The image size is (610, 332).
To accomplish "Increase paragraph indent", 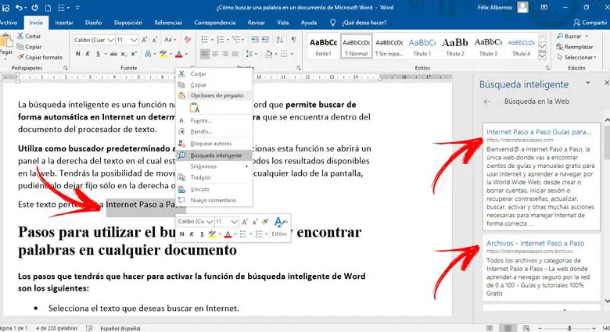I will tap(265, 39).
